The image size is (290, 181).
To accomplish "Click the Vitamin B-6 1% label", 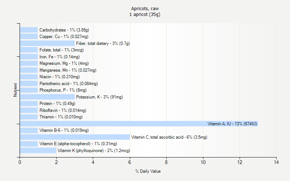I will [x=64, y=130].
